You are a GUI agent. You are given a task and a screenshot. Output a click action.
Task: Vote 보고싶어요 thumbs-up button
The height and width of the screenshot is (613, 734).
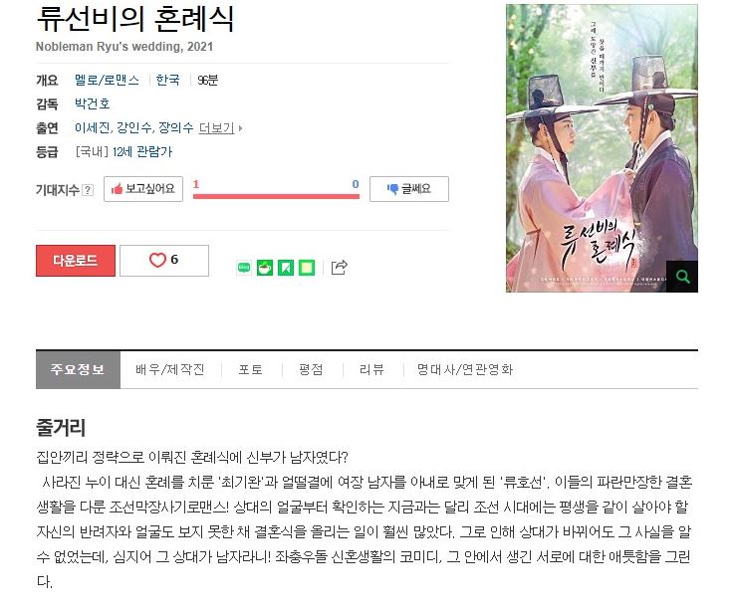(x=143, y=189)
